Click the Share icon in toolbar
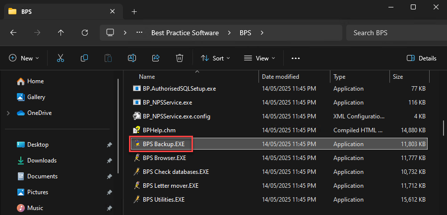Image resolution: width=447 pixels, height=215 pixels. (x=156, y=58)
